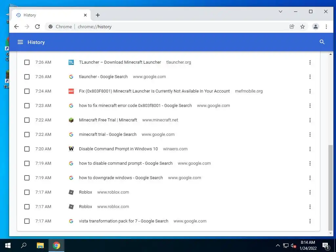Viewport: 336px width, 252px height.
Task: Open the Chrome three-dot main menu
Action: tap(326, 27)
